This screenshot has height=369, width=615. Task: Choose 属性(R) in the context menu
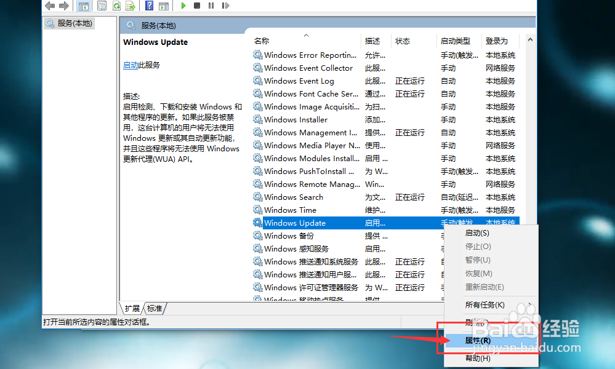point(491,341)
